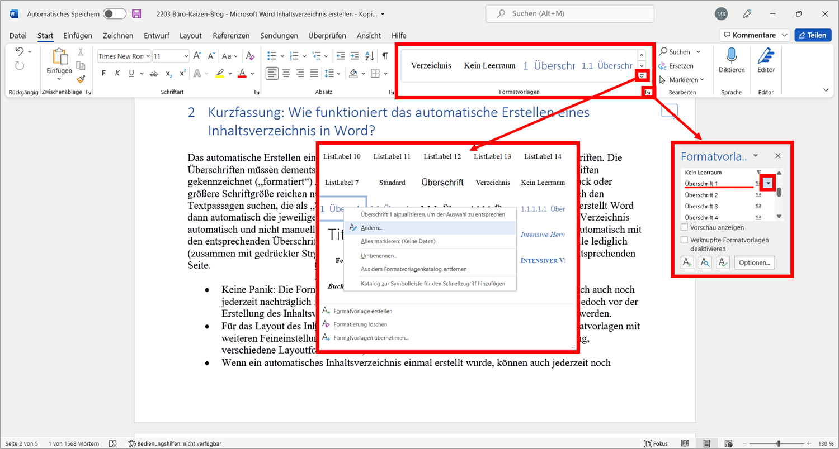Click the new style A+ icon in Formatvorlagen pane
Screen dimensions: 839x449
[687, 262]
